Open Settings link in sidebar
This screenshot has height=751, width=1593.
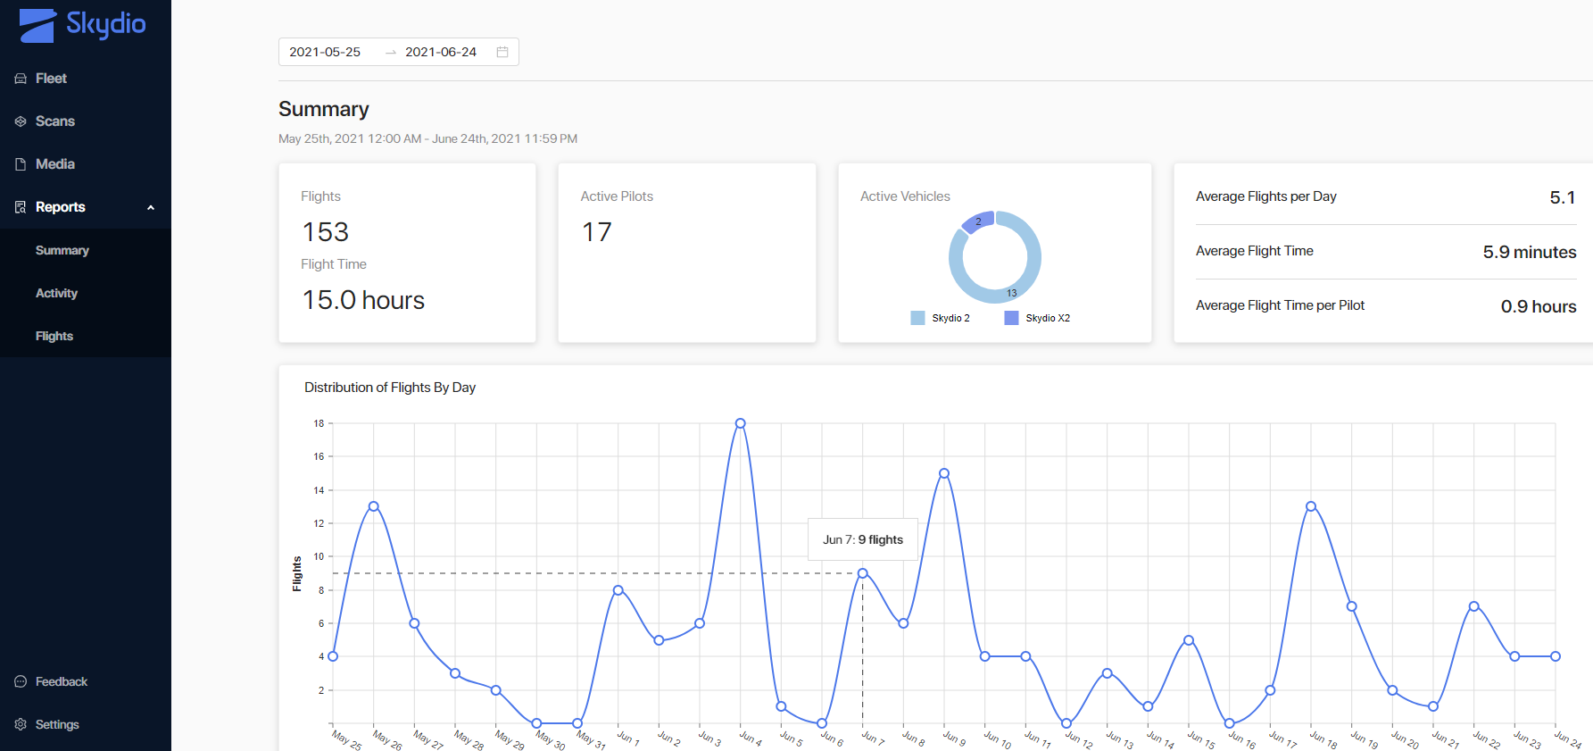click(x=57, y=724)
